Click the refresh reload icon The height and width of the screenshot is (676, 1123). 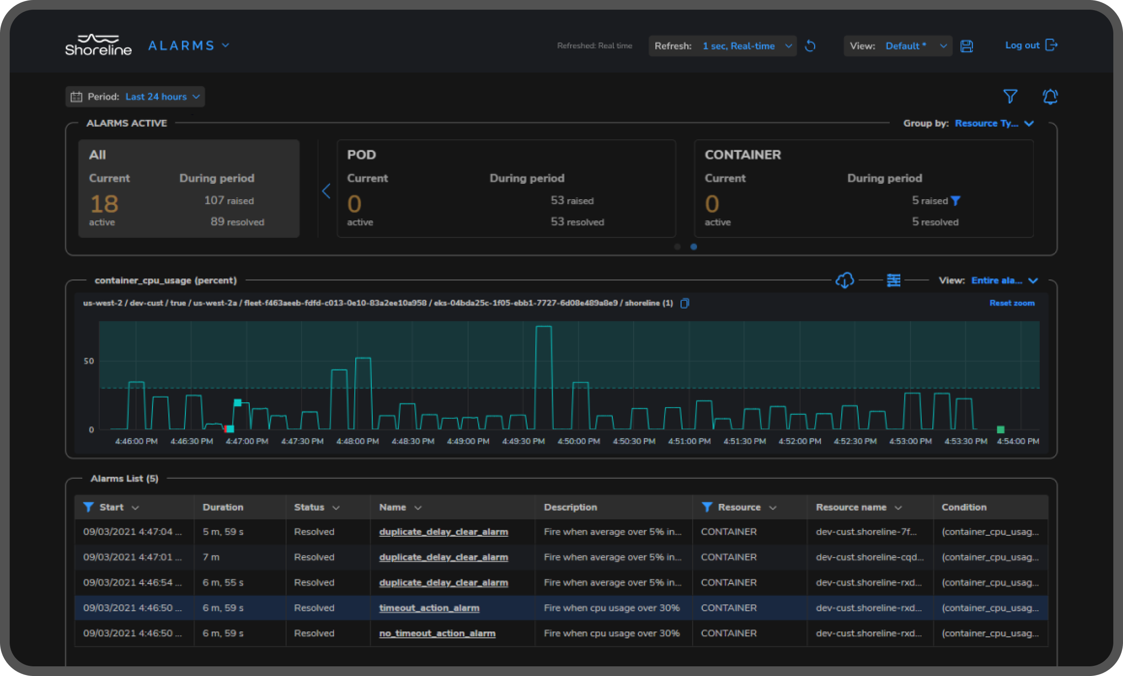[x=810, y=46]
